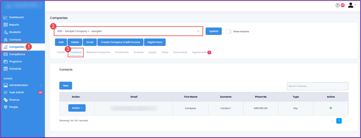Click the Digital Docs button
Screen dimensions: 361x138
tap(155, 42)
